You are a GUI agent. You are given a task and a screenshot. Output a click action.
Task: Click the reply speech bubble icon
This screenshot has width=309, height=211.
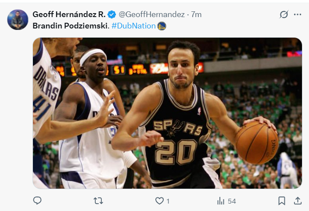click(x=37, y=201)
